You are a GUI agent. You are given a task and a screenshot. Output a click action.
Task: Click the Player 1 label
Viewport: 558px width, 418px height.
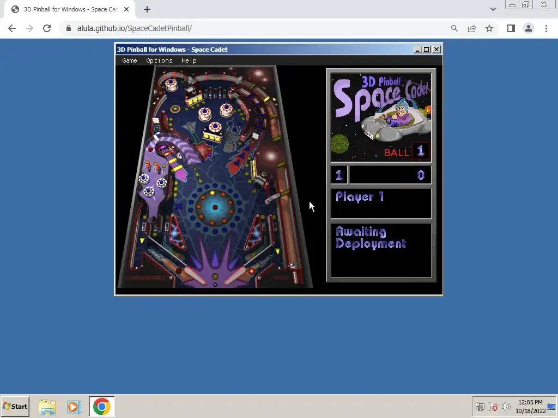tap(360, 196)
